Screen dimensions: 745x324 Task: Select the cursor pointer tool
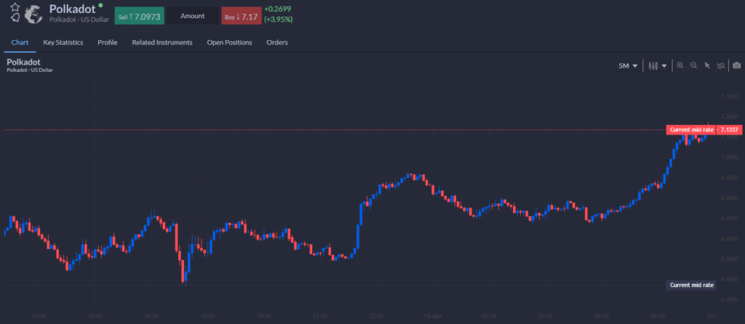(x=707, y=65)
